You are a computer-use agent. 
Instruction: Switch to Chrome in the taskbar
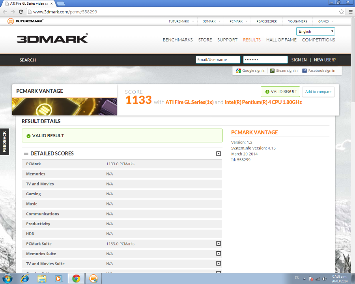[76, 278]
